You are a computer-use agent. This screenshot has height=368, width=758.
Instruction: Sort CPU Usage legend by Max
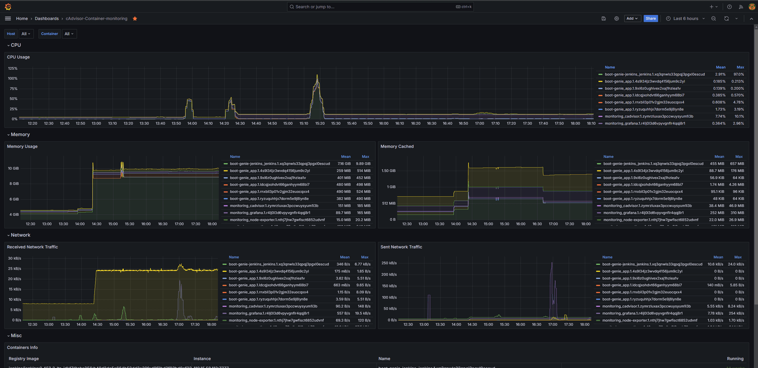point(740,68)
